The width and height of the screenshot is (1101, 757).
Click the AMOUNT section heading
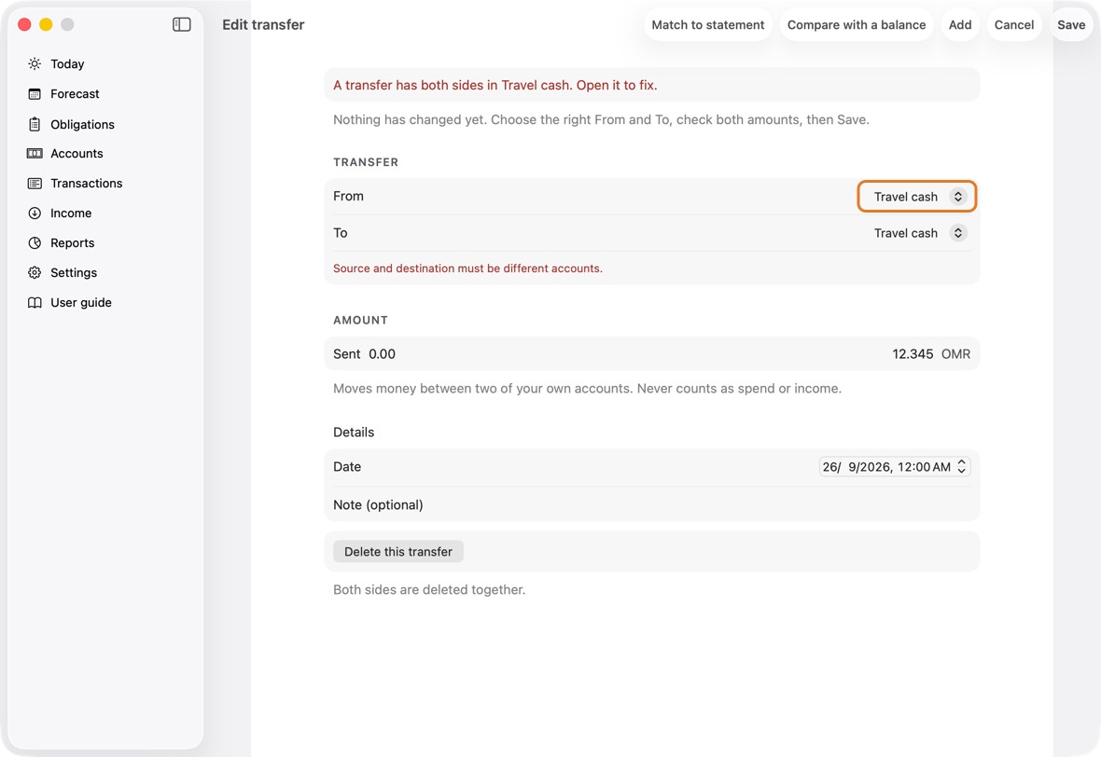point(360,320)
